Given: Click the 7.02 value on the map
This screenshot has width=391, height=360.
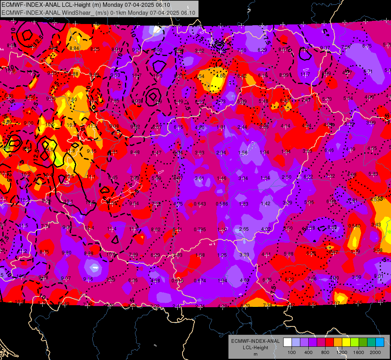Looking at the screenshot, I should (330, 176).
